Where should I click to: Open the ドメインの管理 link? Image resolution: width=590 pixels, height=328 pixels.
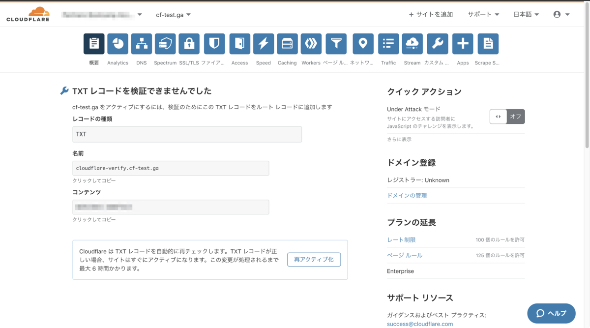click(407, 196)
